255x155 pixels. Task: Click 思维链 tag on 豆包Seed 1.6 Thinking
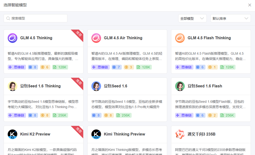(x=17, y=115)
